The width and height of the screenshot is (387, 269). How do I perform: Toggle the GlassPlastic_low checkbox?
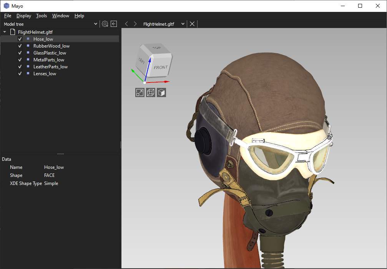pos(20,53)
